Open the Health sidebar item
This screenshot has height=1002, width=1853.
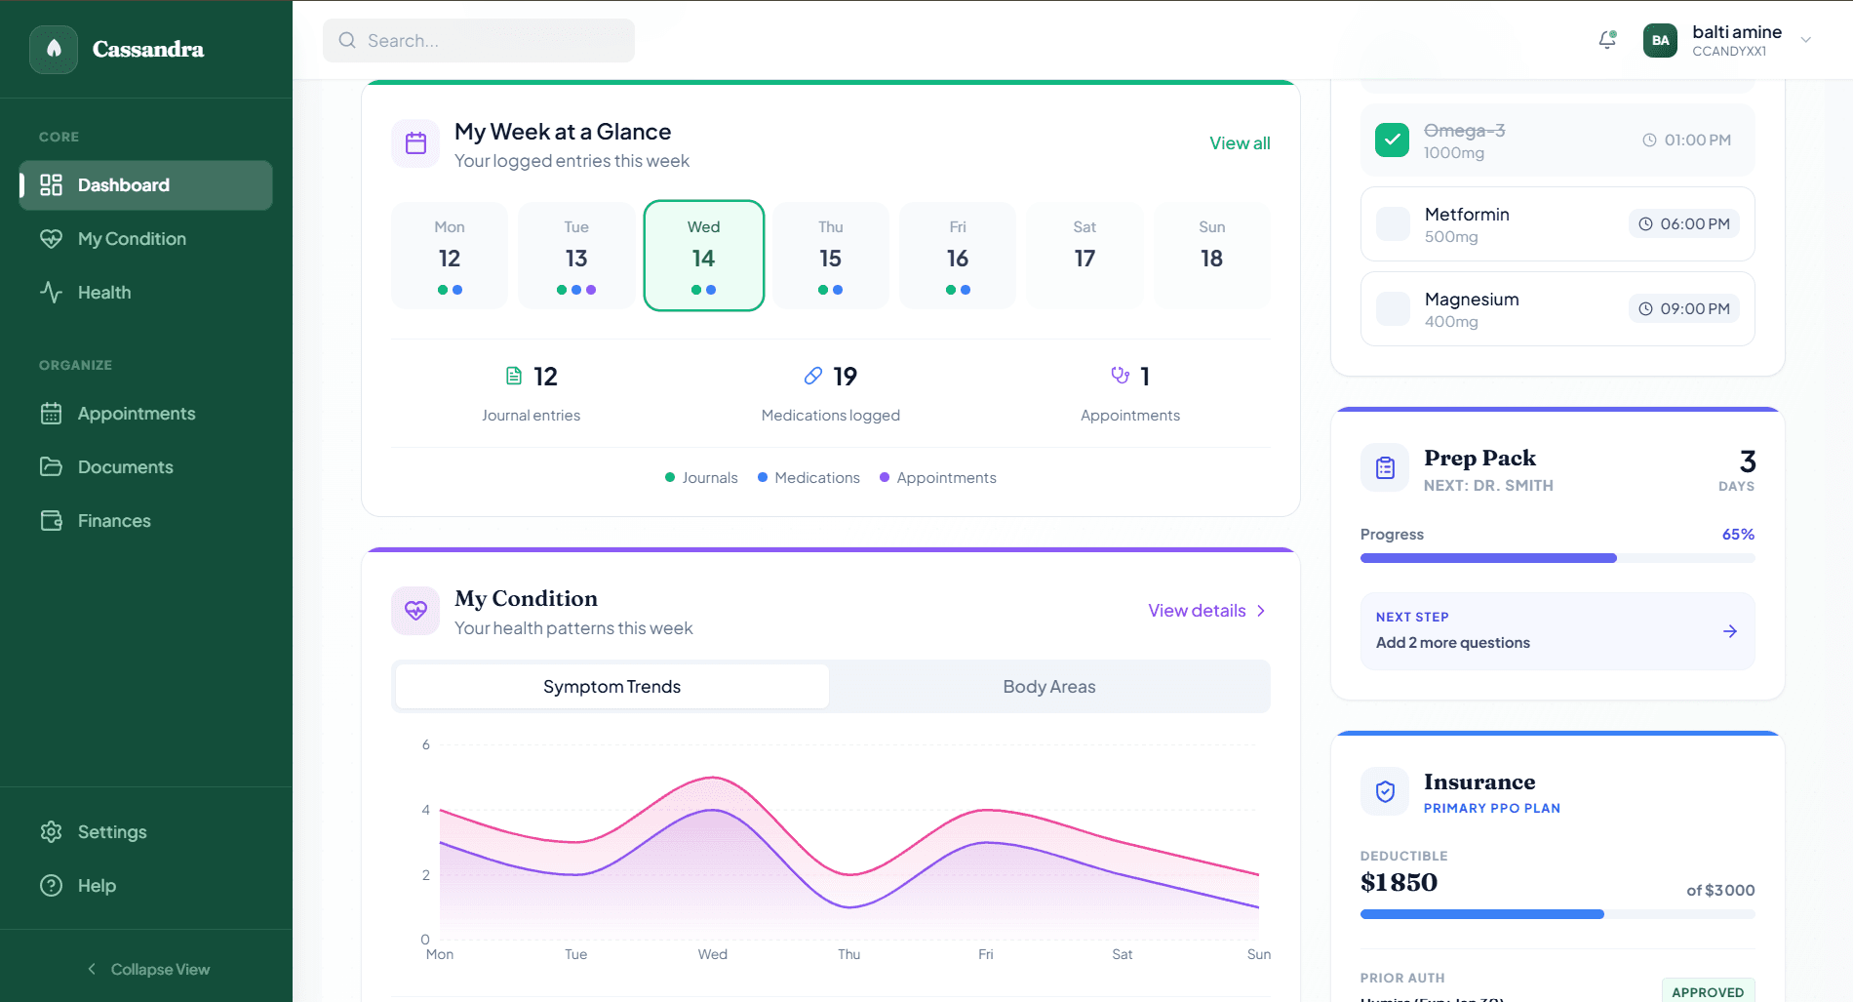tap(146, 292)
